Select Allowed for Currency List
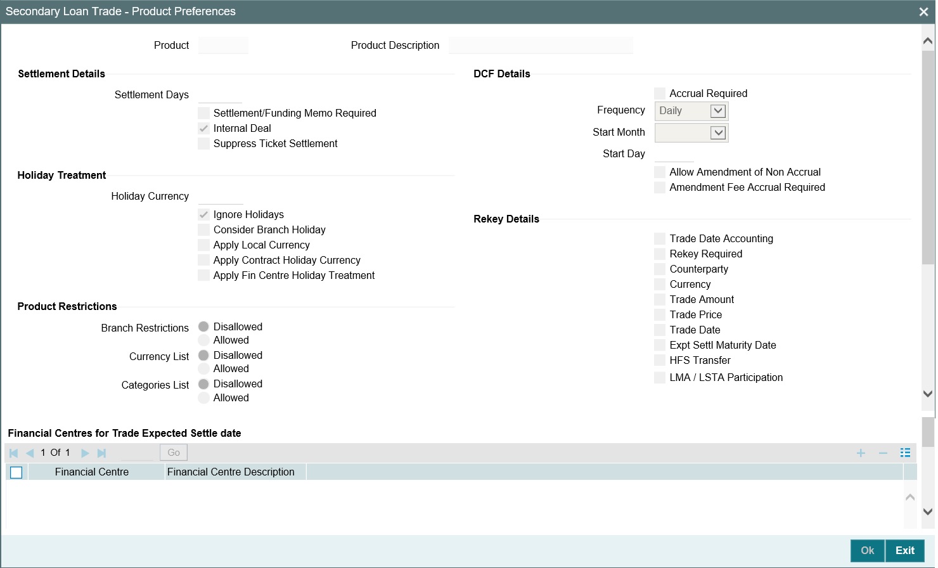 point(203,369)
